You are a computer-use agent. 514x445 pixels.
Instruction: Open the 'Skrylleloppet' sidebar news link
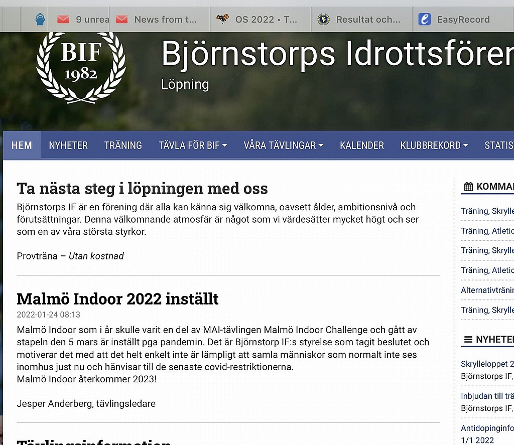pos(487,364)
